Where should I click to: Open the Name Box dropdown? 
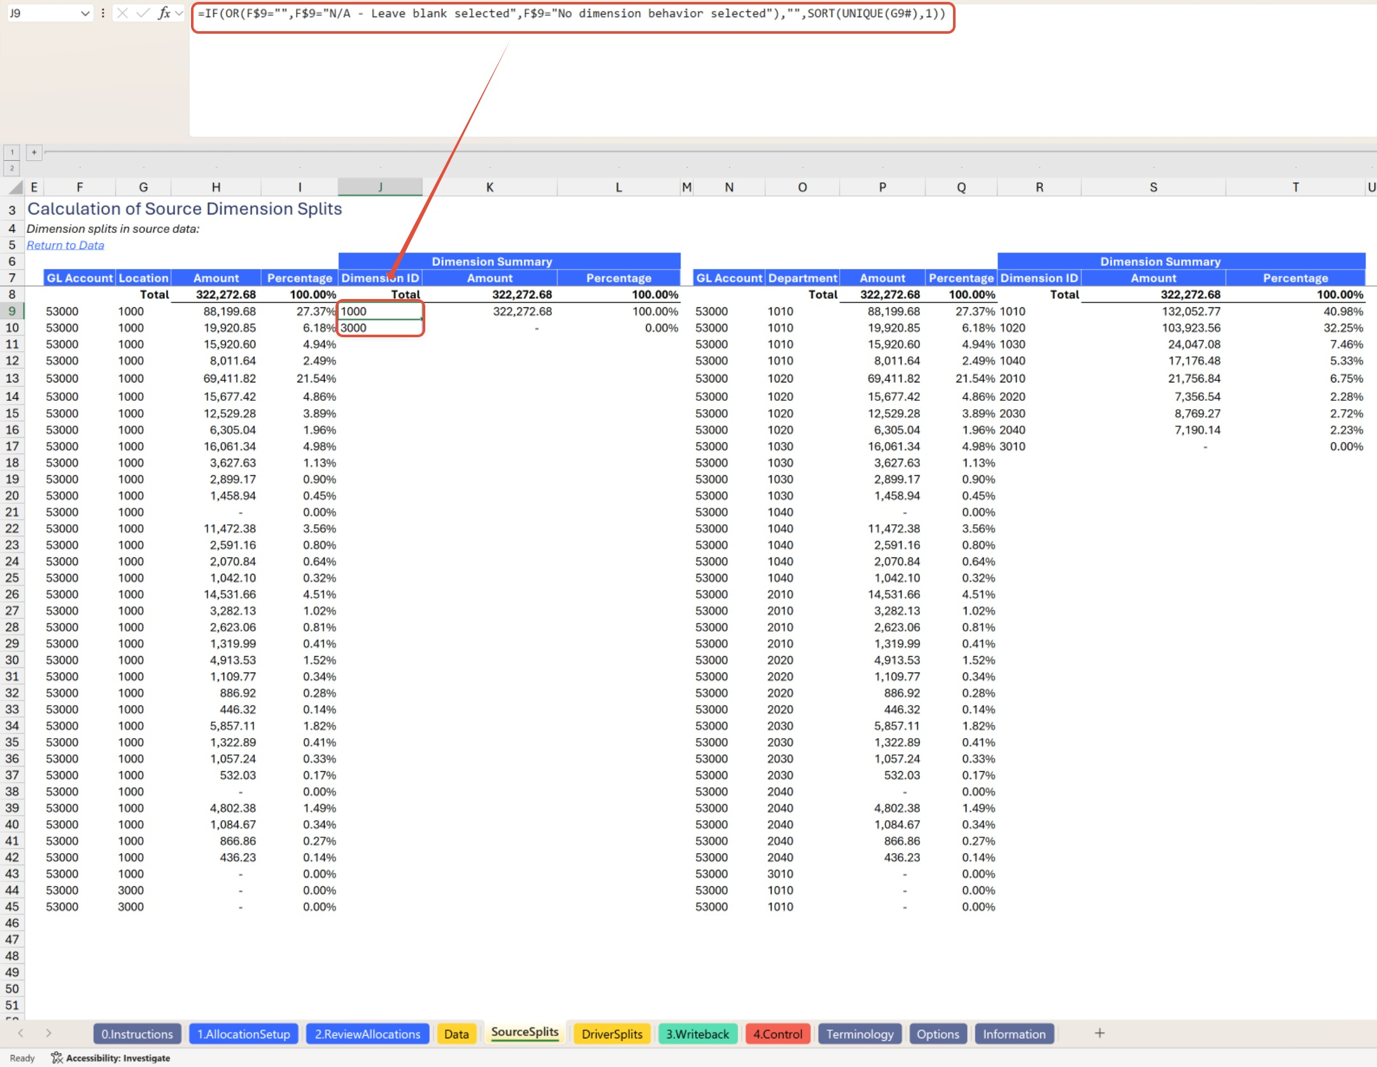pos(85,13)
